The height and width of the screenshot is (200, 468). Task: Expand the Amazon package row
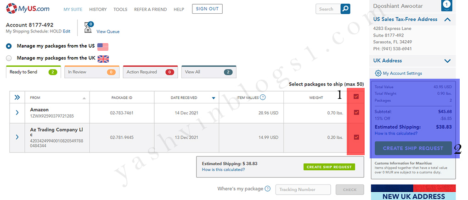[17, 113]
